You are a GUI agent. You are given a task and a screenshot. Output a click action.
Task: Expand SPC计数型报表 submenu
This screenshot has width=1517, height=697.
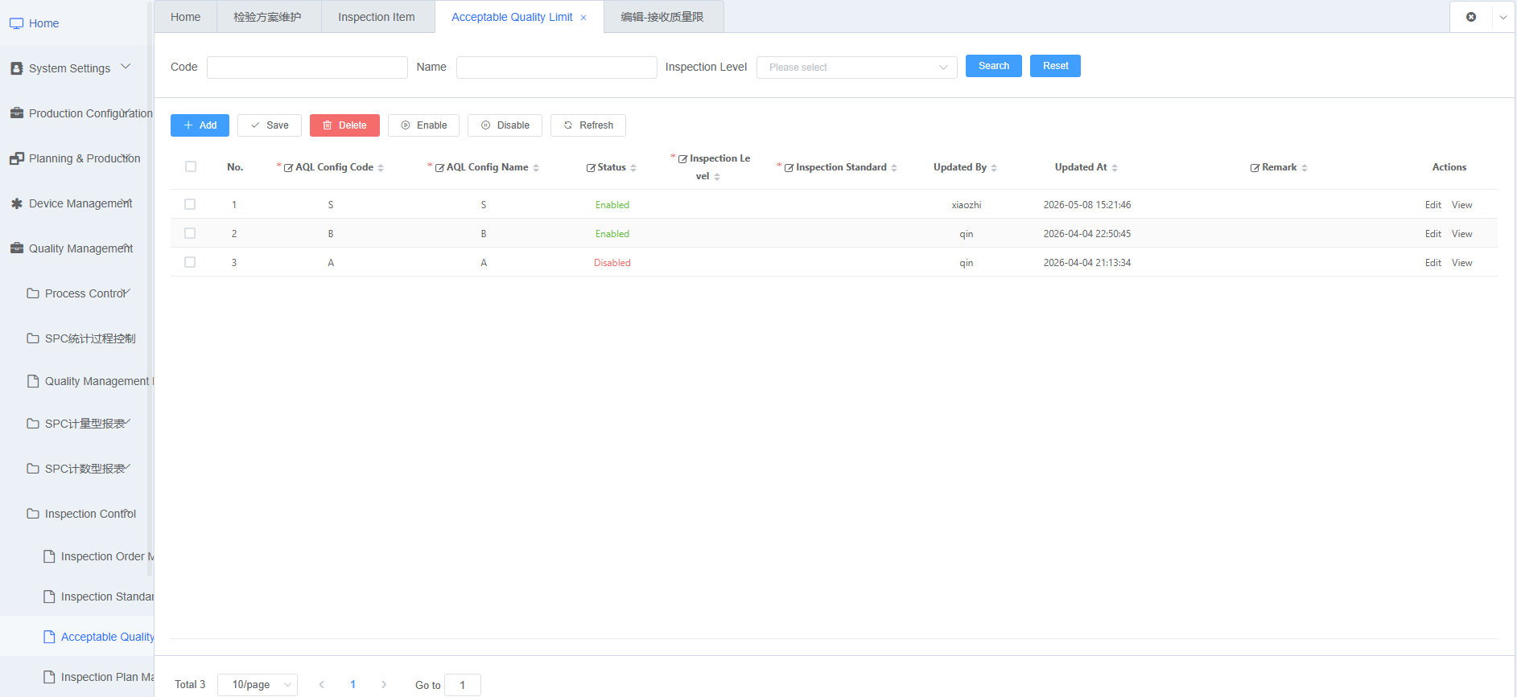126,467
